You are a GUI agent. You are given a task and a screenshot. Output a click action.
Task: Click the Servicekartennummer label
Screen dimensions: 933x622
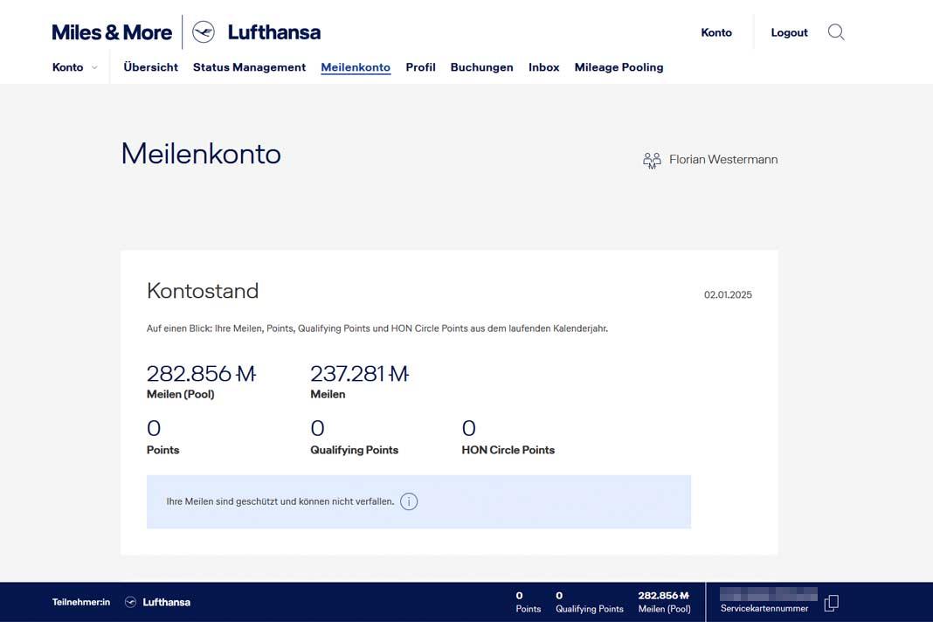pyautogui.click(x=764, y=608)
